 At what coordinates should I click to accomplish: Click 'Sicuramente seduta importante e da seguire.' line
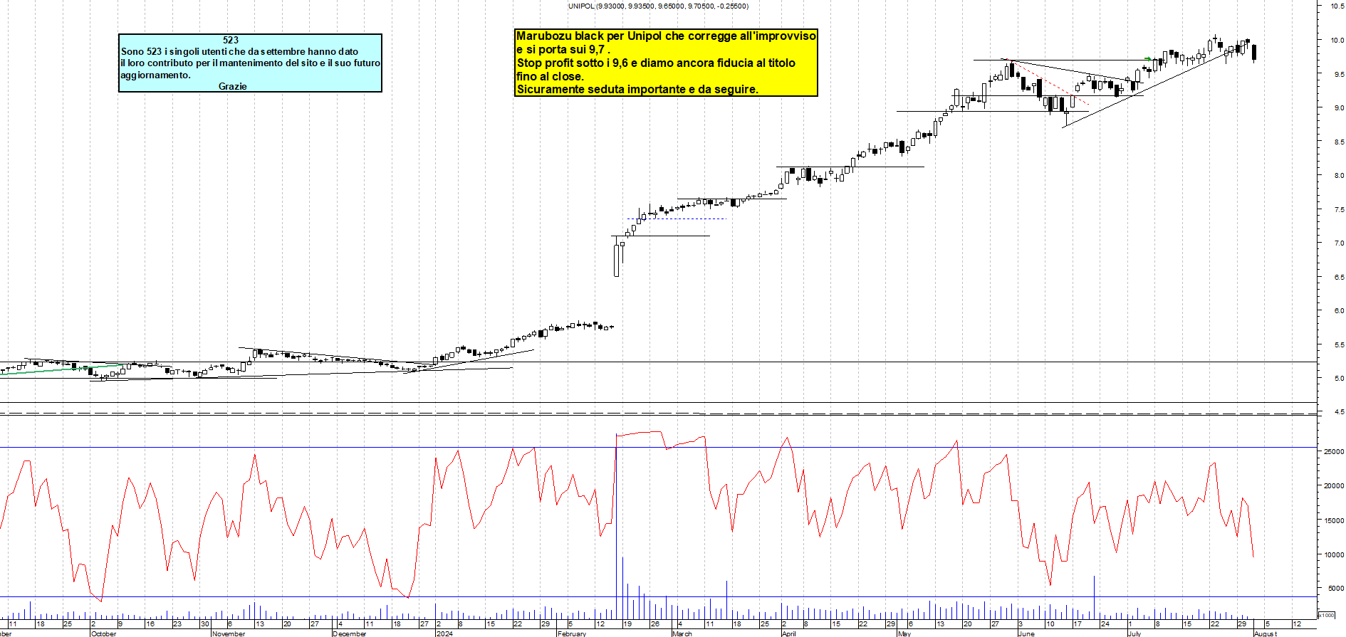(x=637, y=89)
